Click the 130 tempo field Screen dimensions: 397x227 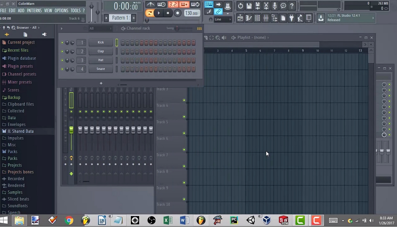point(191,13)
